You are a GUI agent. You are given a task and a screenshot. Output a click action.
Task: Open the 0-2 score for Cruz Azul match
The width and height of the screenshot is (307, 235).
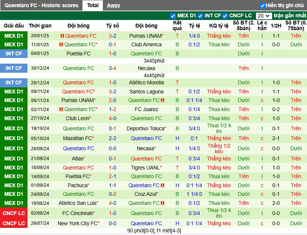click(113, 194)
